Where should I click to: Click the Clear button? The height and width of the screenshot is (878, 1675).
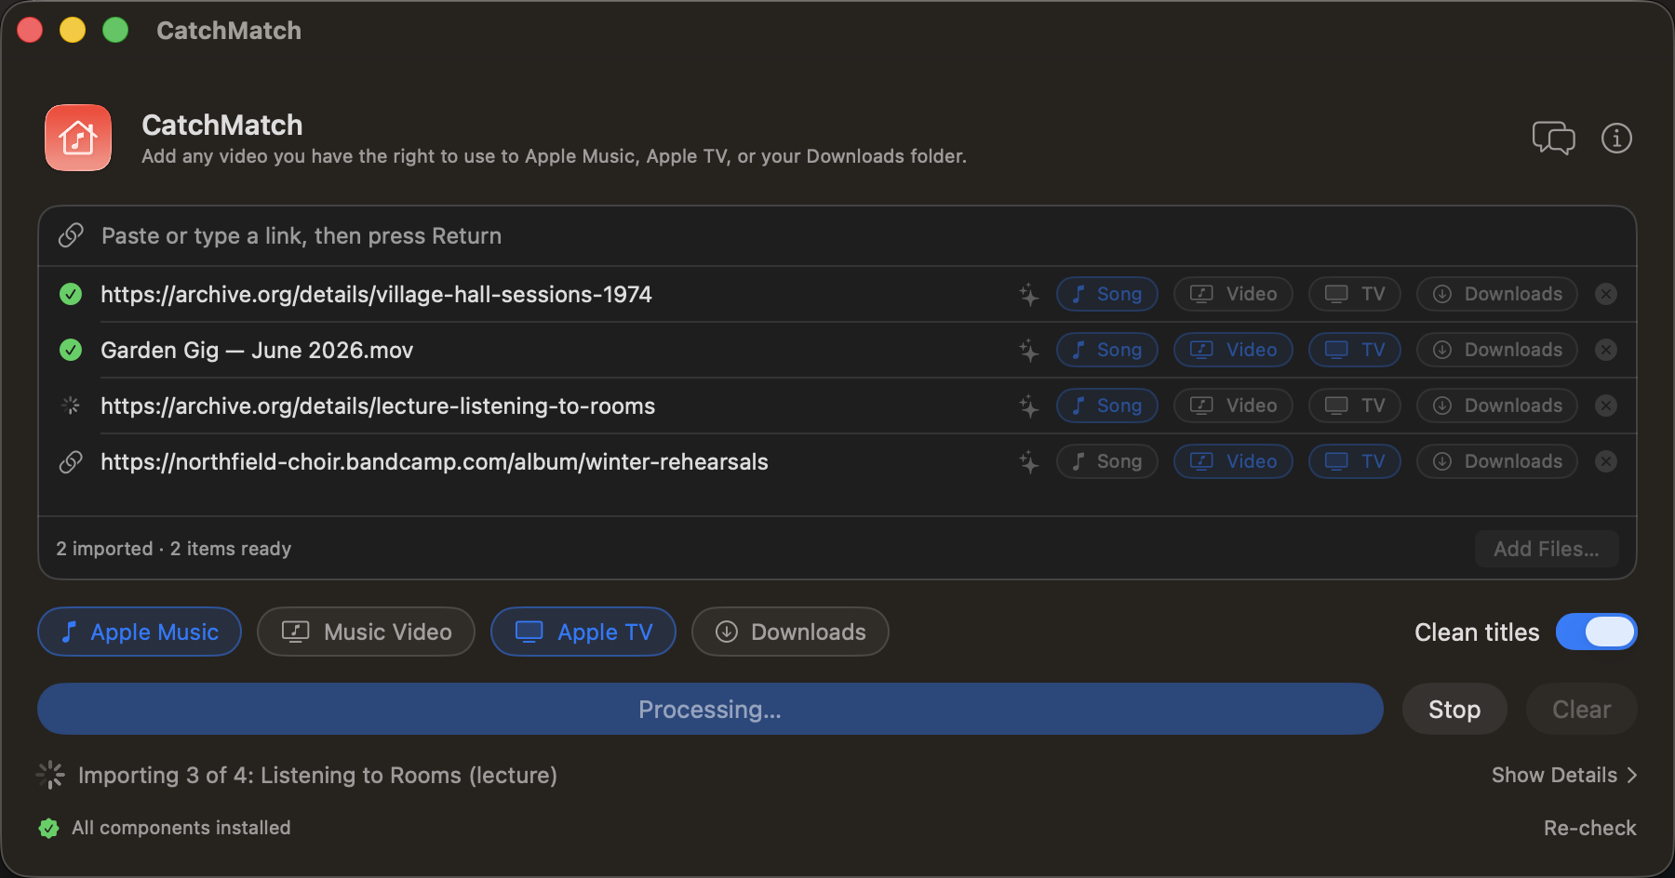click(1582, 709)
